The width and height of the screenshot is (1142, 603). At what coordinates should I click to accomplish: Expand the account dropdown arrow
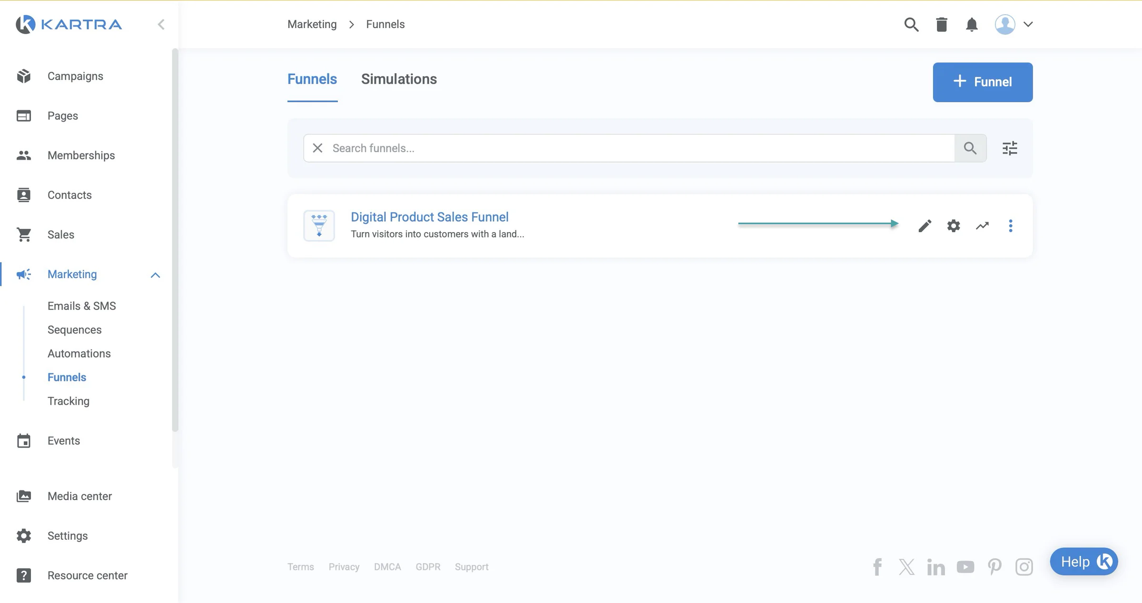click(x=1028, y=24)
